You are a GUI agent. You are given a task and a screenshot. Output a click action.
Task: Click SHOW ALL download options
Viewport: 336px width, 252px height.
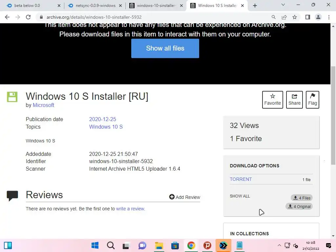(x=240, y=196)
